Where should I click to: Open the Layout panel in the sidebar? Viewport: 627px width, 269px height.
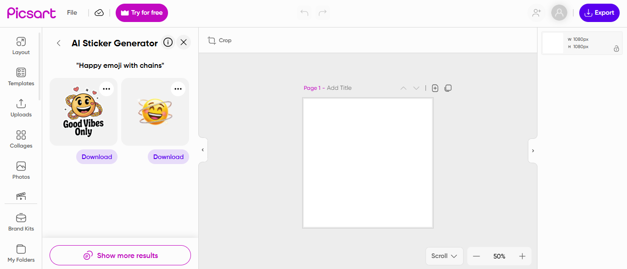coord(21,46)
